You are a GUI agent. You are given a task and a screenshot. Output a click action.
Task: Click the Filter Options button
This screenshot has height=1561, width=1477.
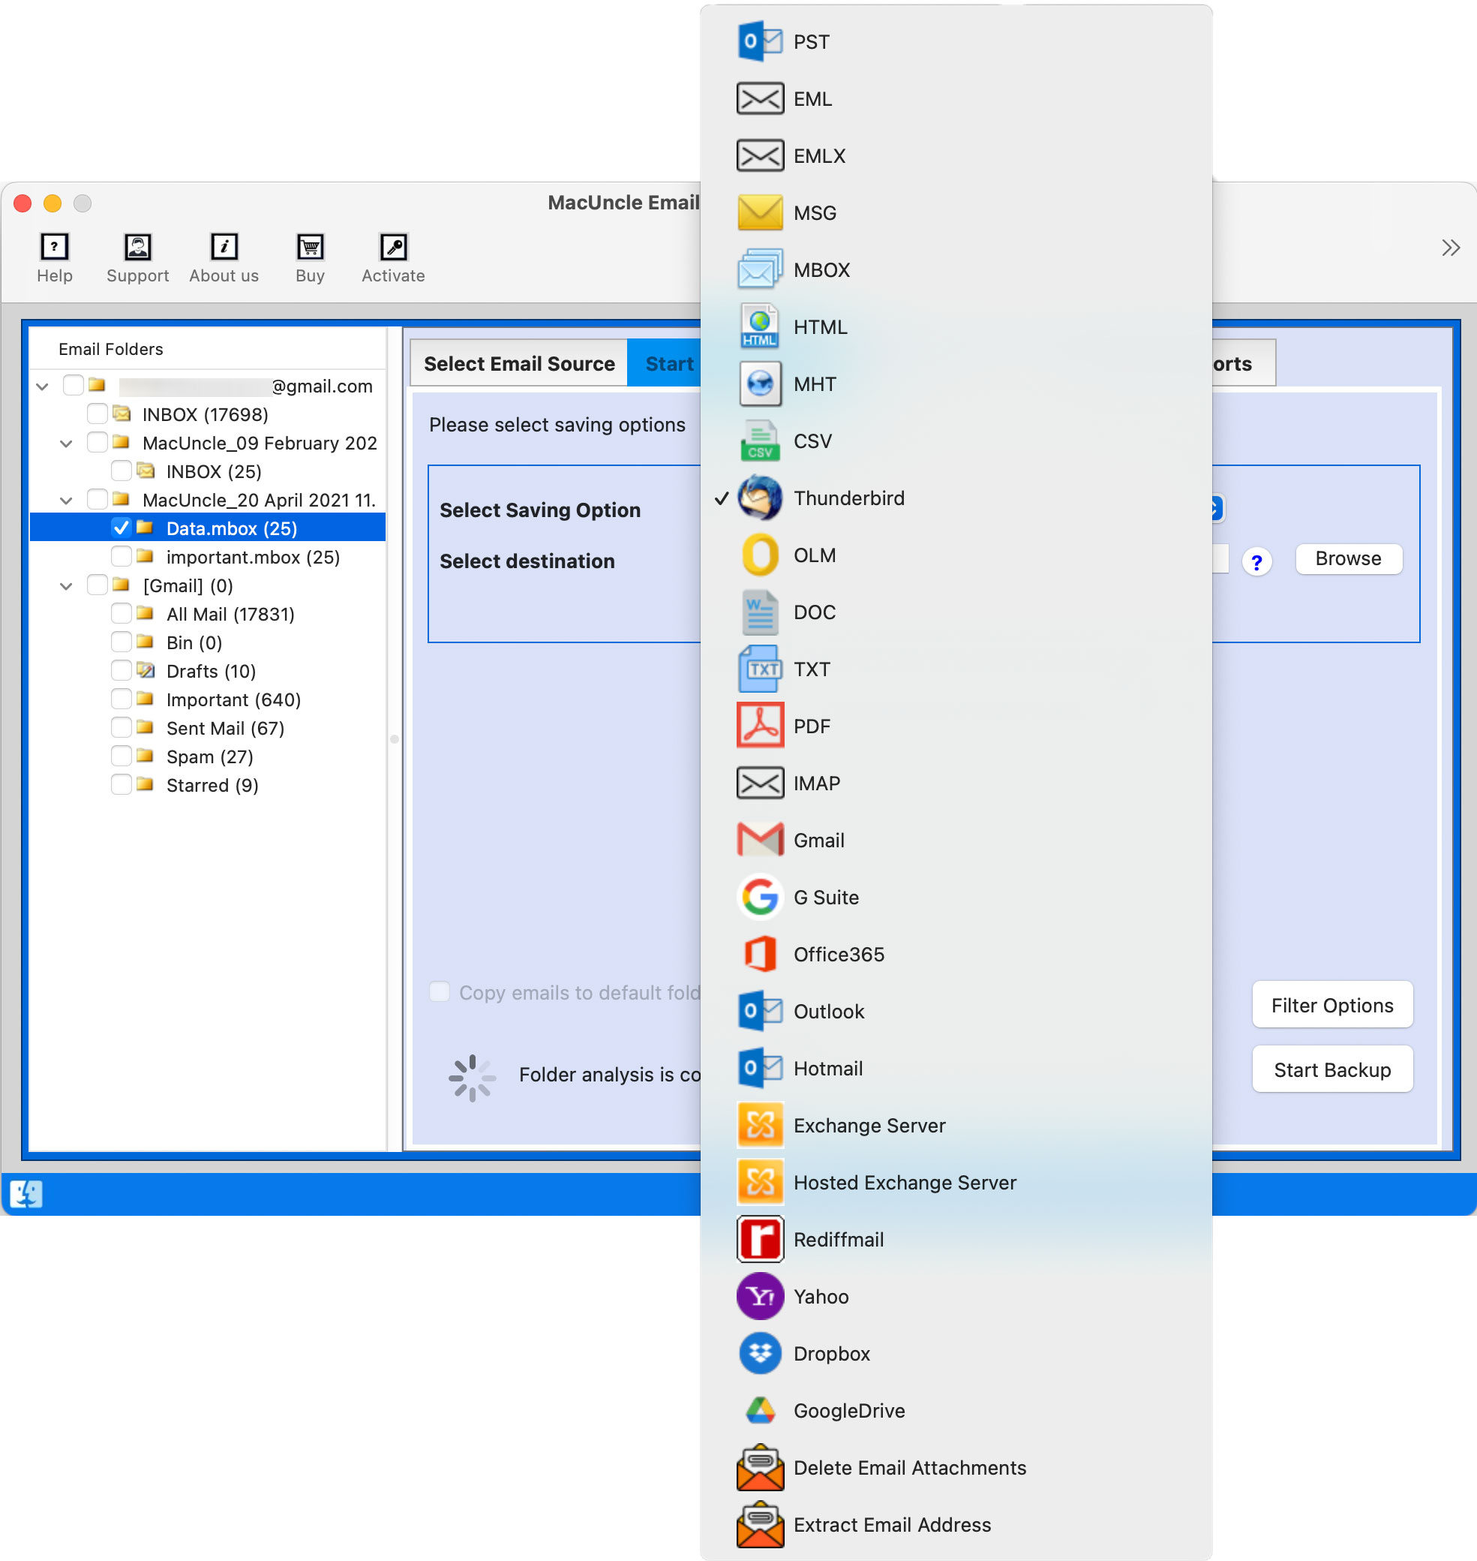coord(1331,1005)
